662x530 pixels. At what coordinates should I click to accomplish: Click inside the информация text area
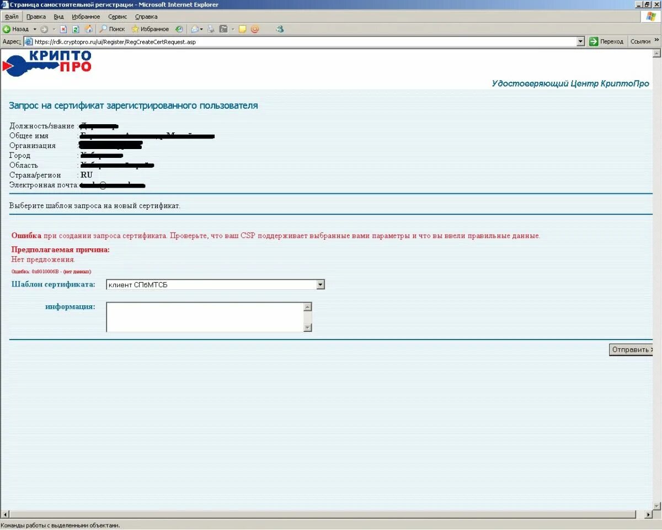205,317
